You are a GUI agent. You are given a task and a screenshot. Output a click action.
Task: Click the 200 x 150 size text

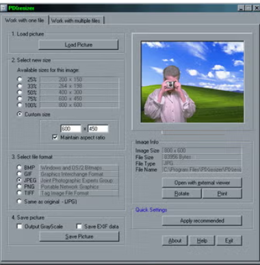tap(70, 79)
